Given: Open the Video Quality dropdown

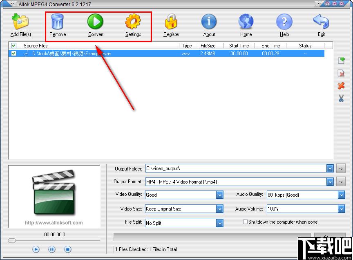Looking at the screenshot, I should click(219, 195).
